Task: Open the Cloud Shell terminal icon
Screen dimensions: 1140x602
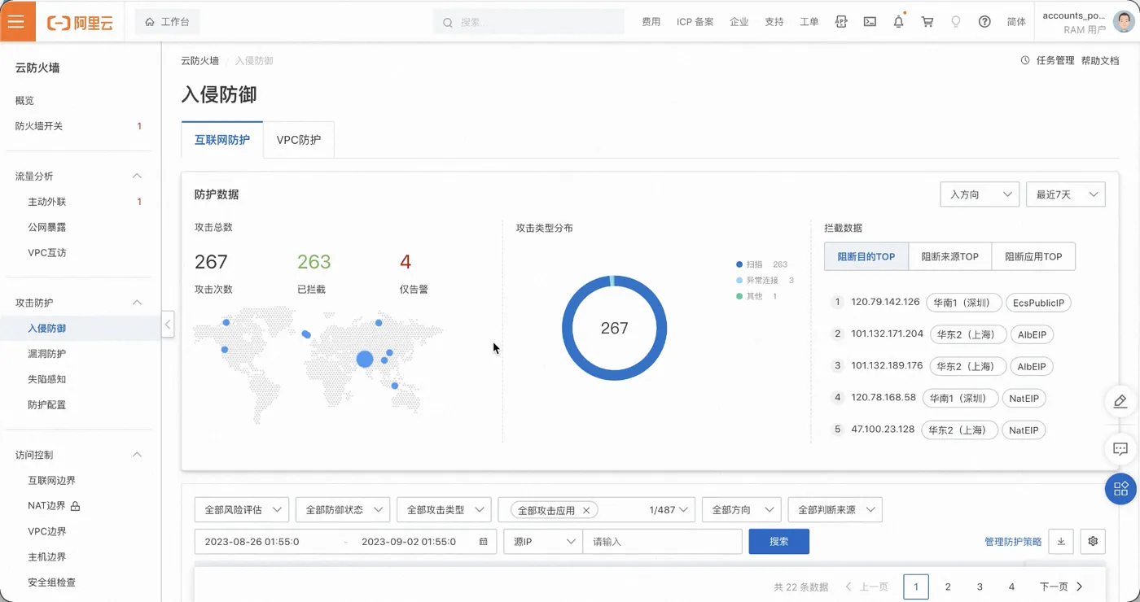Action: coord(870,23)
